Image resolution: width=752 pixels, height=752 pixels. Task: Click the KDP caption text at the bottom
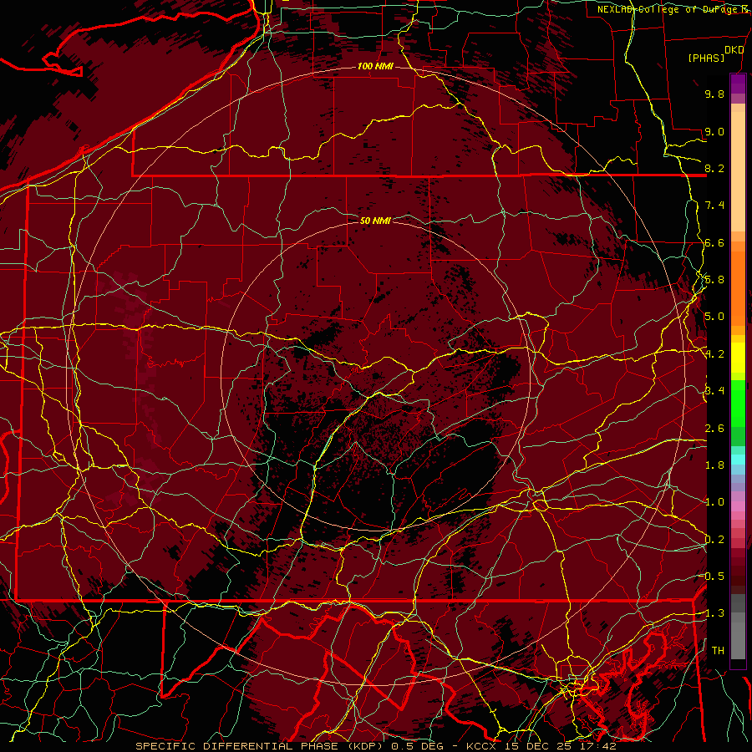375,746
